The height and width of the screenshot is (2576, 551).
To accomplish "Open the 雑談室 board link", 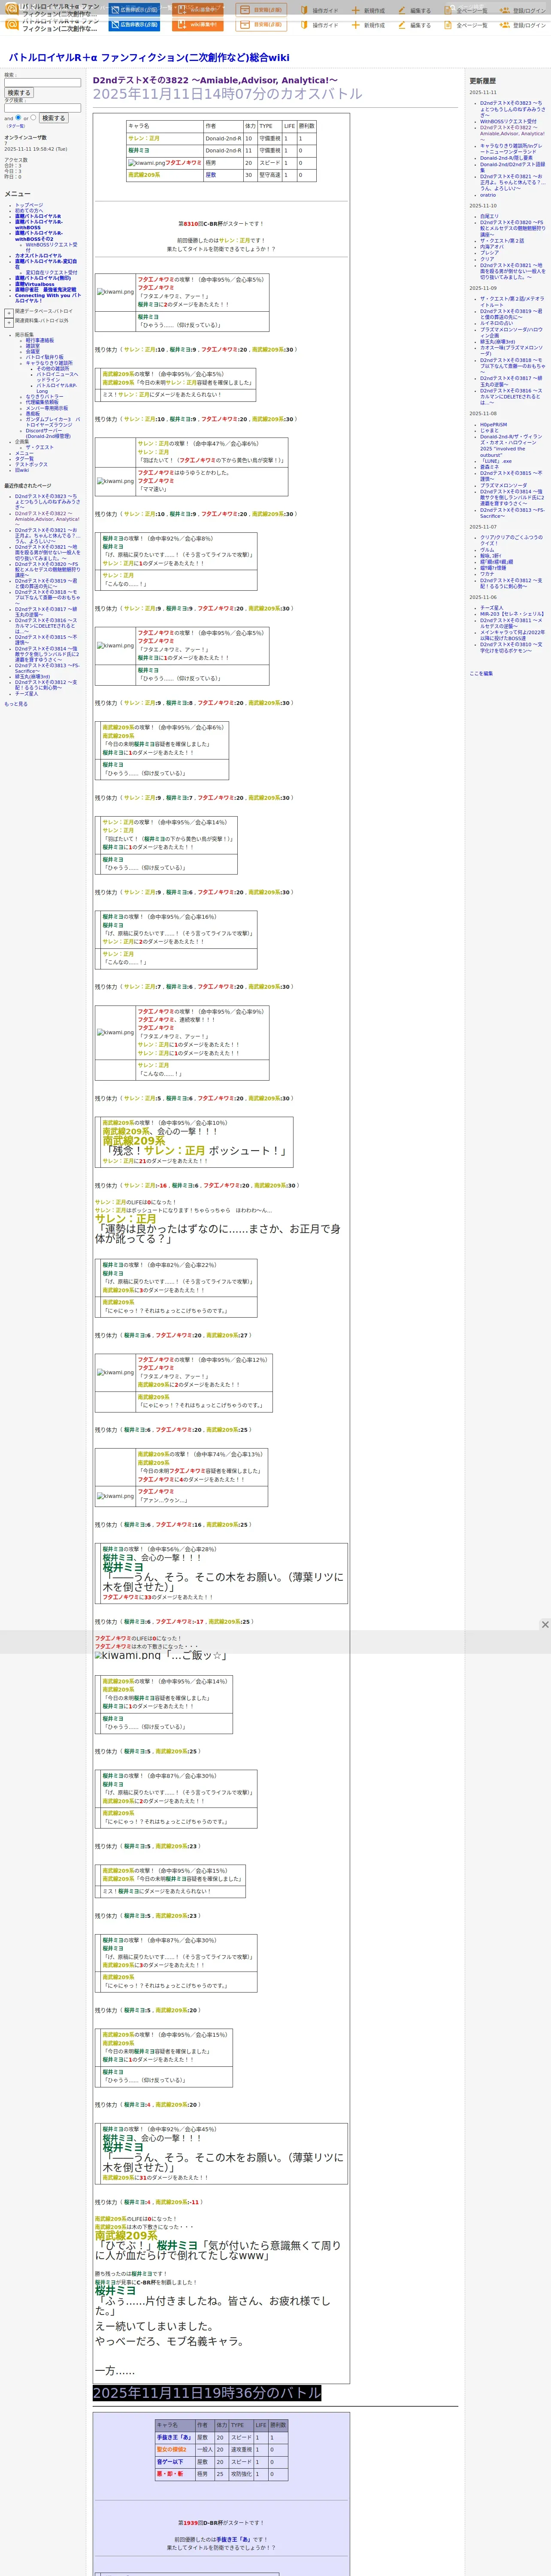I will [x=33, y=346].
